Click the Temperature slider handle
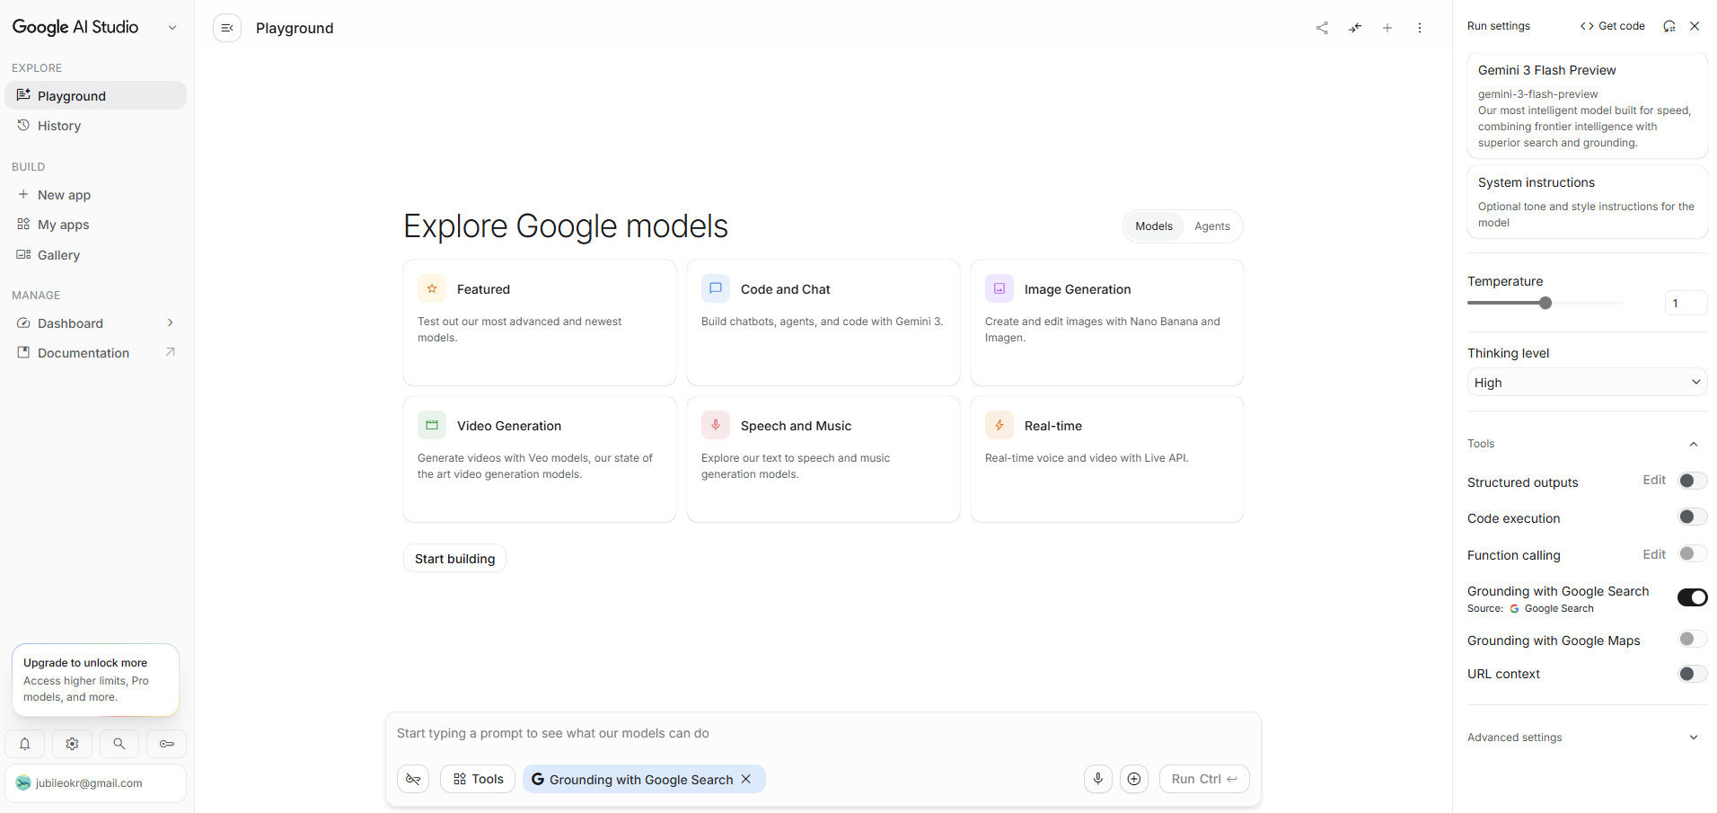The image size is (1717, 813). point(1545,303)
